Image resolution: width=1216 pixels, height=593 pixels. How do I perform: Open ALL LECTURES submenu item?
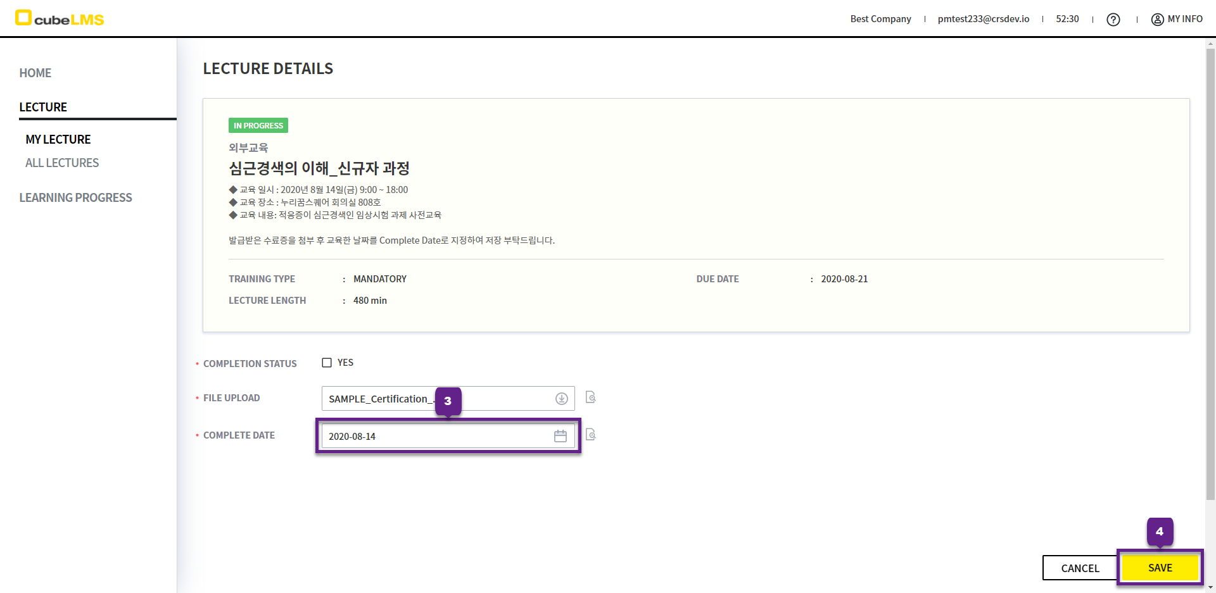pyautogui.click(x=62, y=163)
